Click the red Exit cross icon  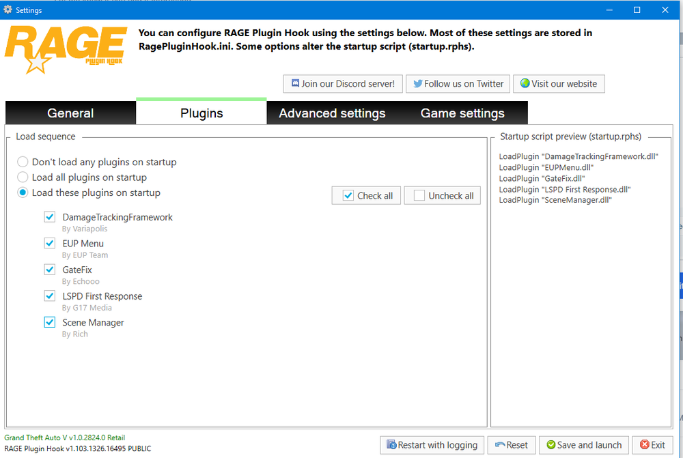(645, 444)
